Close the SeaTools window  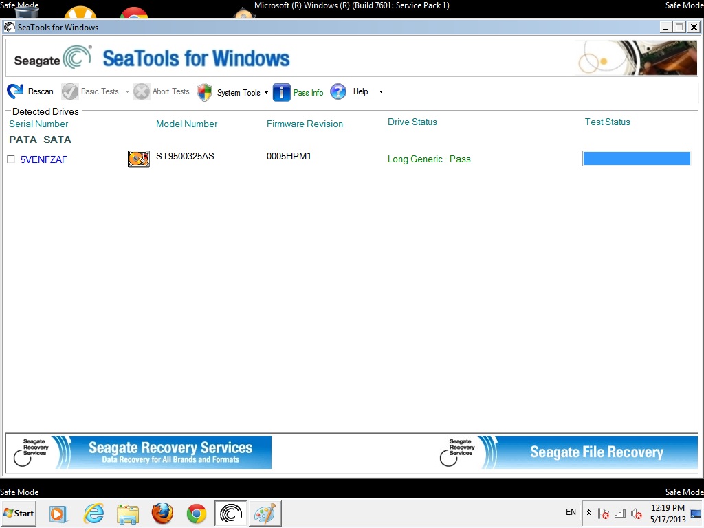(x=694, y=27)
